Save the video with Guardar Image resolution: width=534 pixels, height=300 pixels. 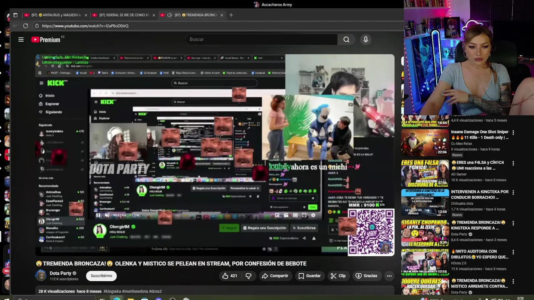coord(310,276)
